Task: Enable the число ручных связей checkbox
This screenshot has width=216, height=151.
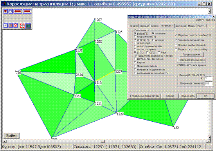Action: click(x=135, y=46)
